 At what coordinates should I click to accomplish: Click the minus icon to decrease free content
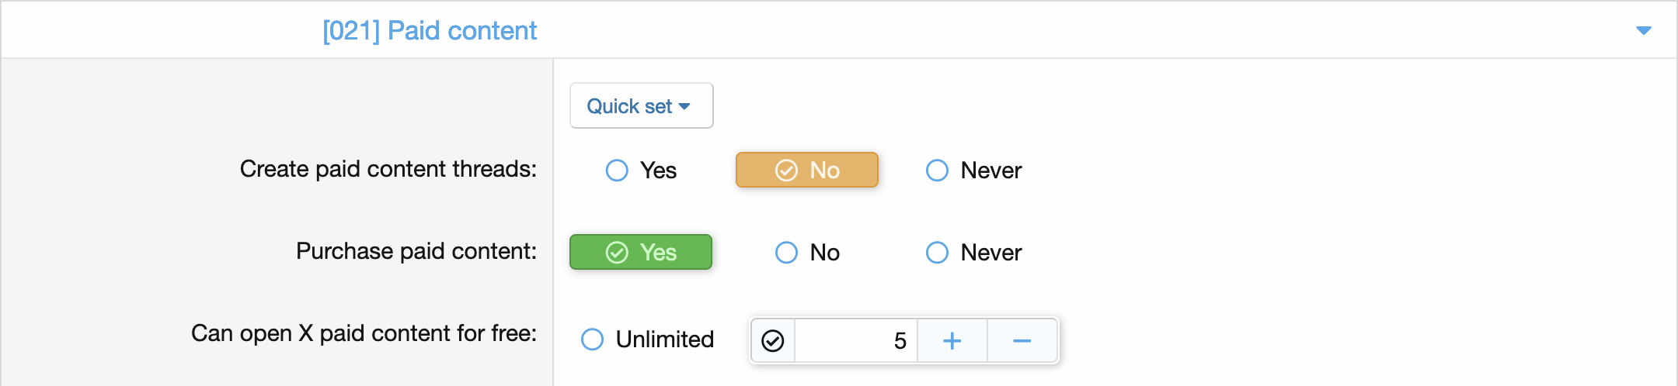click(x=1022, y=340)
